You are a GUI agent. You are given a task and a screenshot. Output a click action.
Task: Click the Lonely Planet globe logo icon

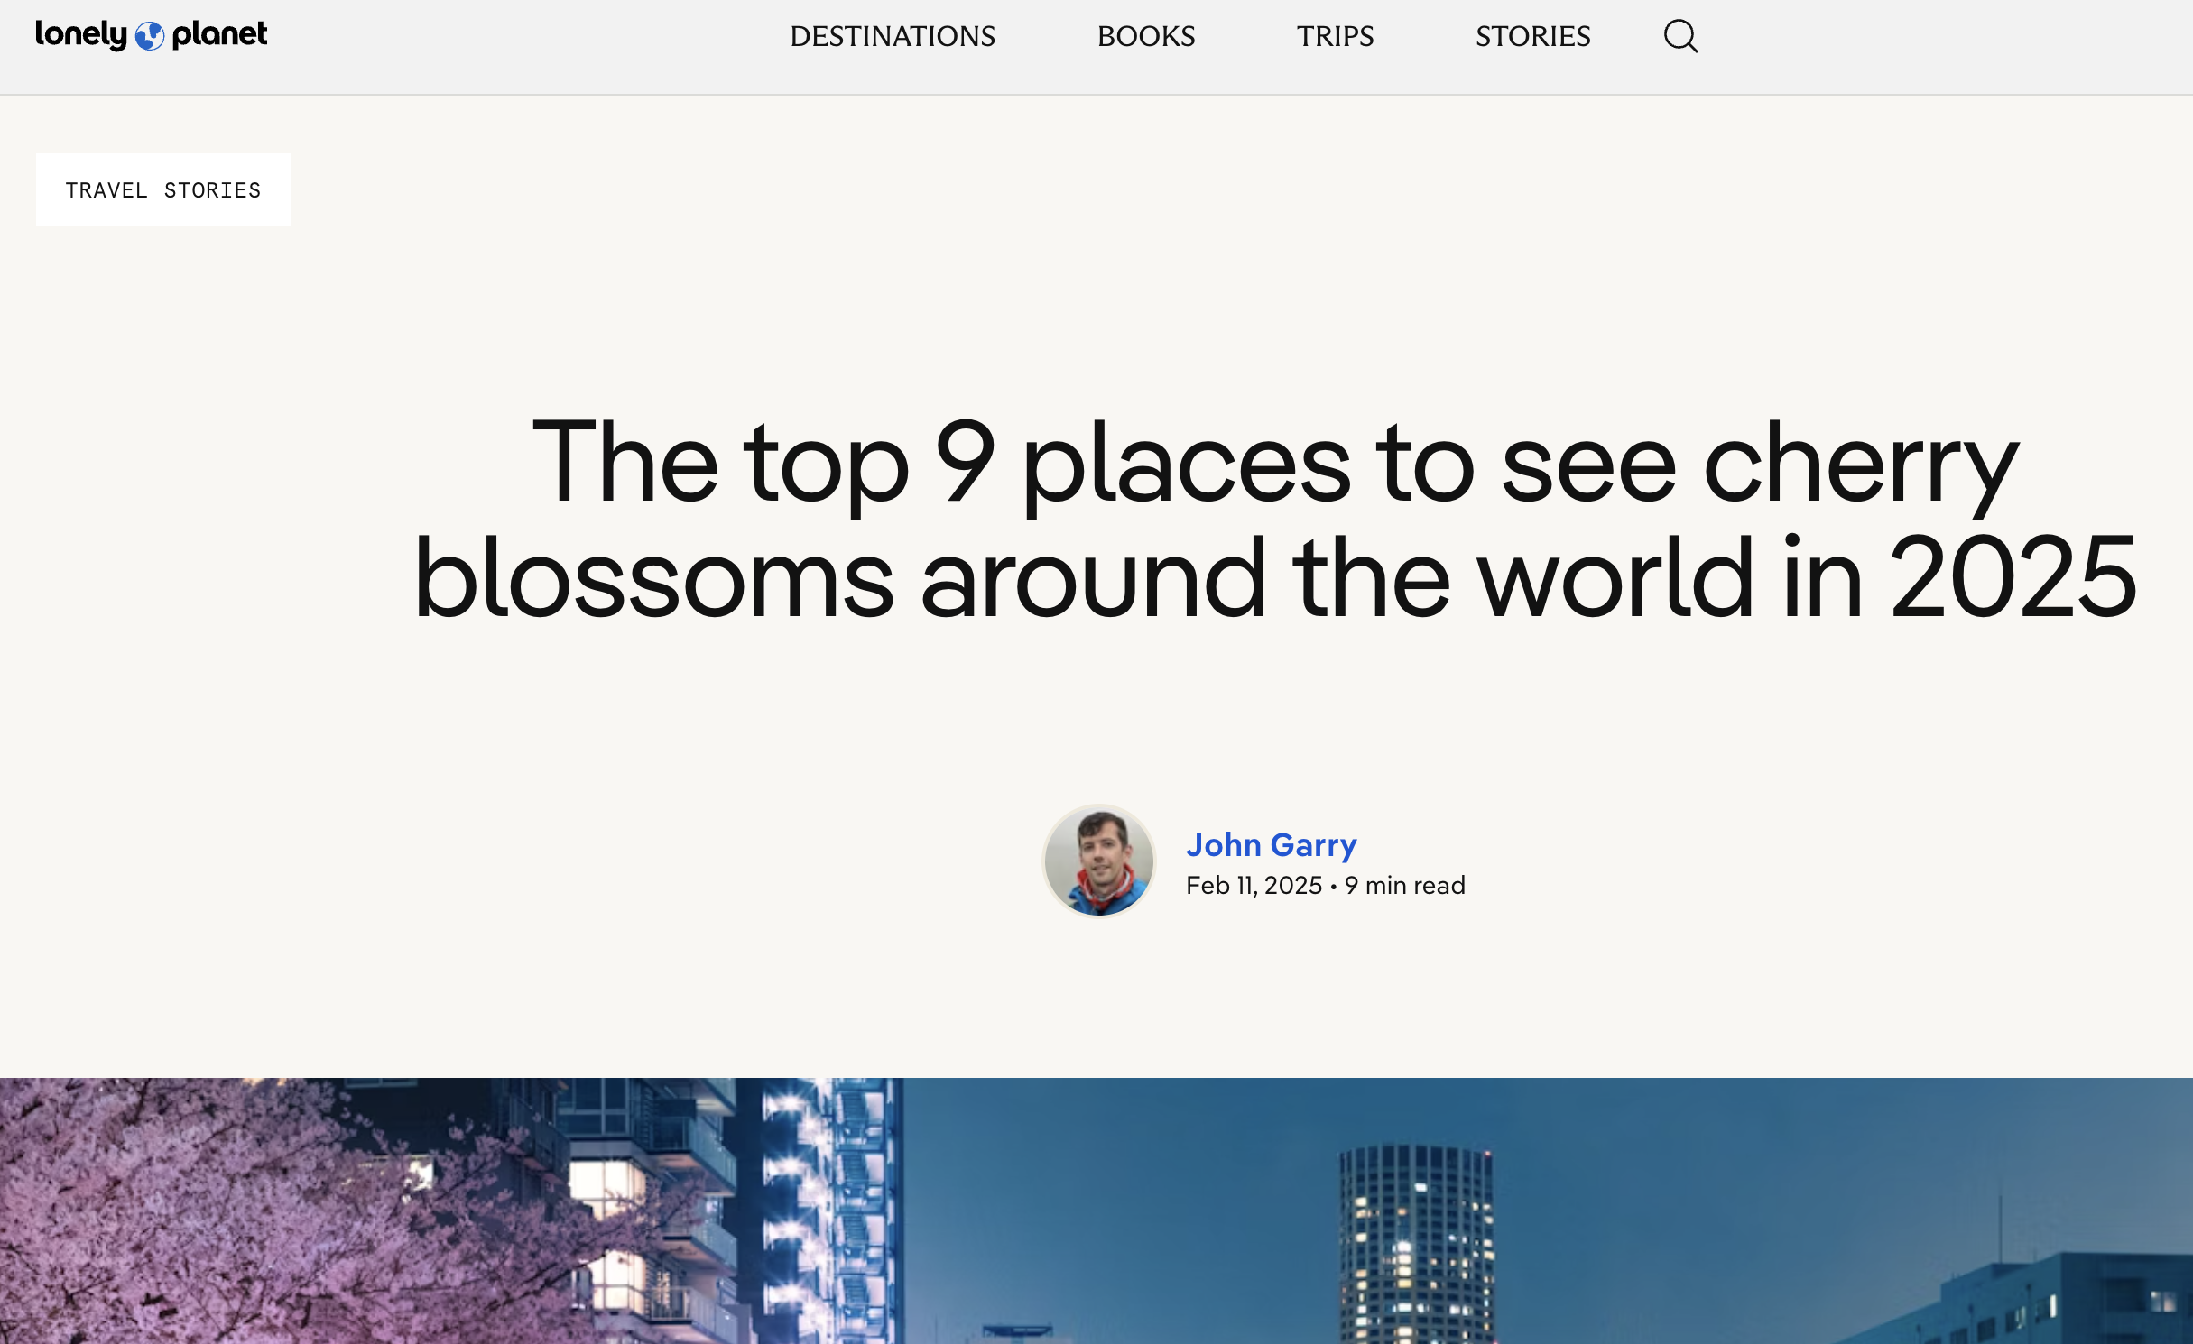150,36
